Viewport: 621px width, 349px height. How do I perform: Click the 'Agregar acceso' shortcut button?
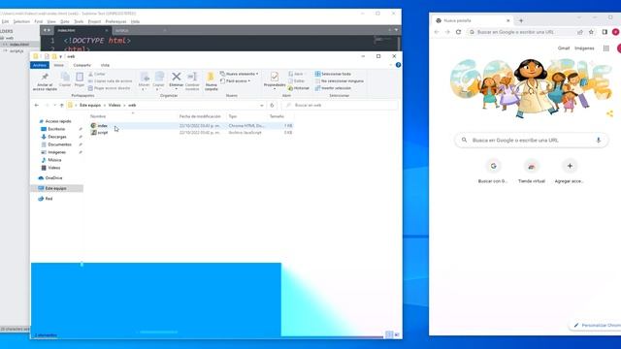point(570,172)
